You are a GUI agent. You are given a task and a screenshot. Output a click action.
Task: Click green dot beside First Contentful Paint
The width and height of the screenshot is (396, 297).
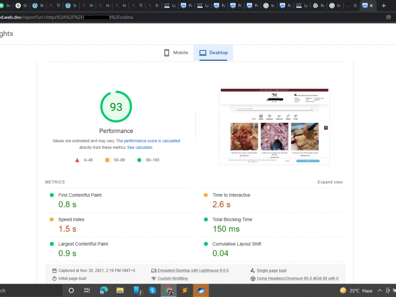[52, 195]
